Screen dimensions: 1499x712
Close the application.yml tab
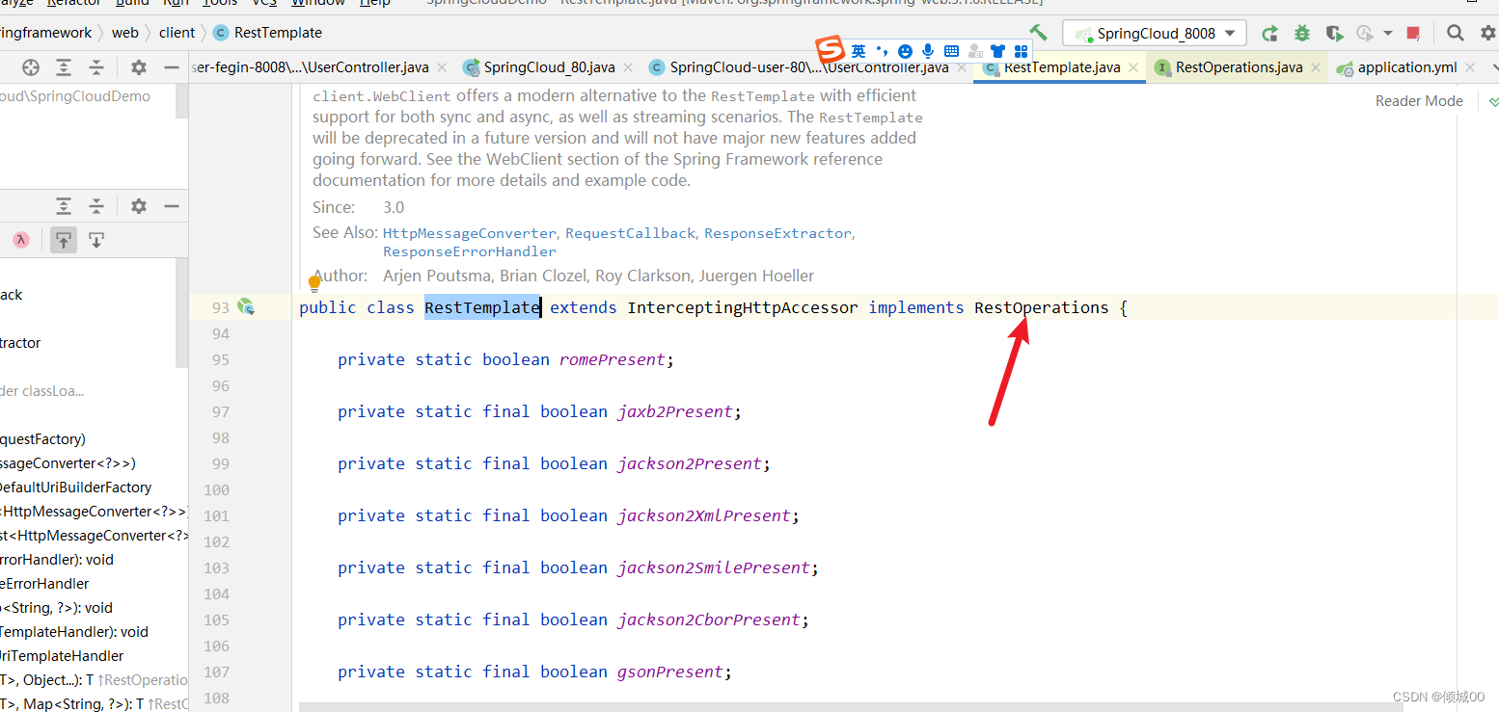(1469, 67)
